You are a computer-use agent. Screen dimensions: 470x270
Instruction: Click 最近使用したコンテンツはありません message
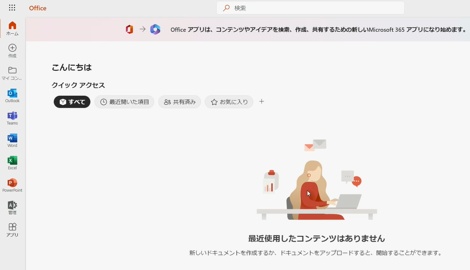point(316,239)
